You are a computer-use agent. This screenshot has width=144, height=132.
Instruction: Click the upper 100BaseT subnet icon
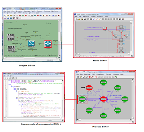[x=11, y=37]
